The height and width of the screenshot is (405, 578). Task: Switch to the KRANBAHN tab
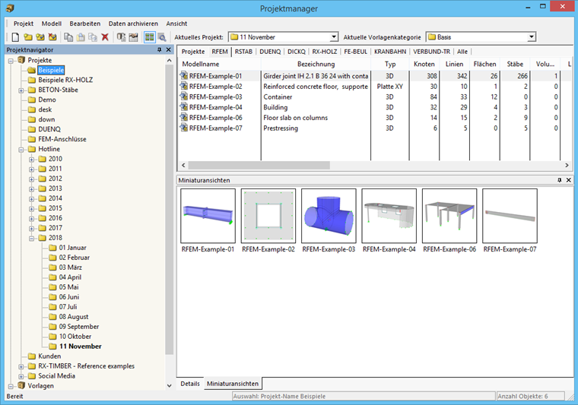pyautogui.click(x=390, y=52)
